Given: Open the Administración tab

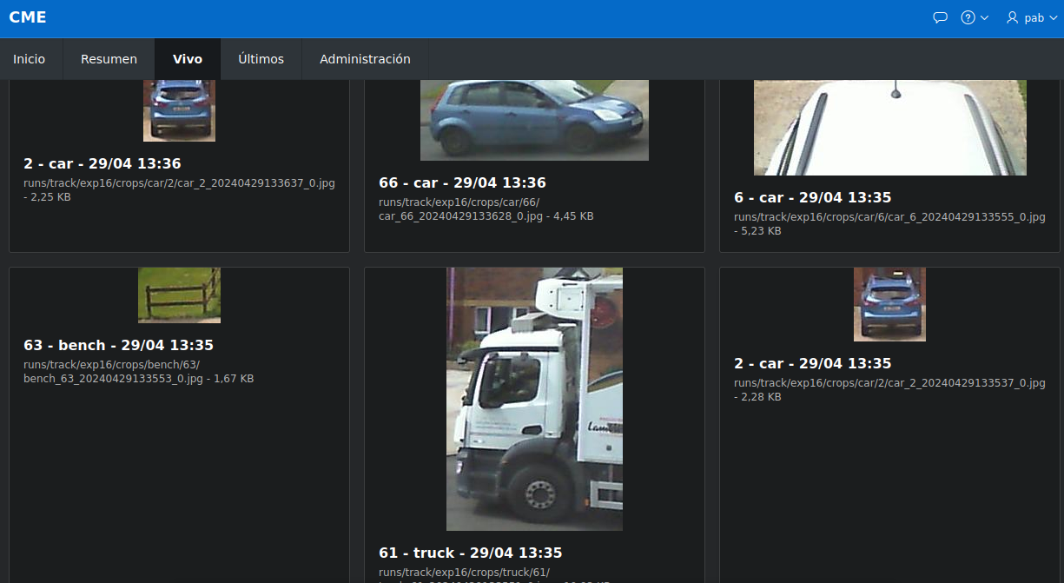Looking at the screenshot, I should pos(365,59).
